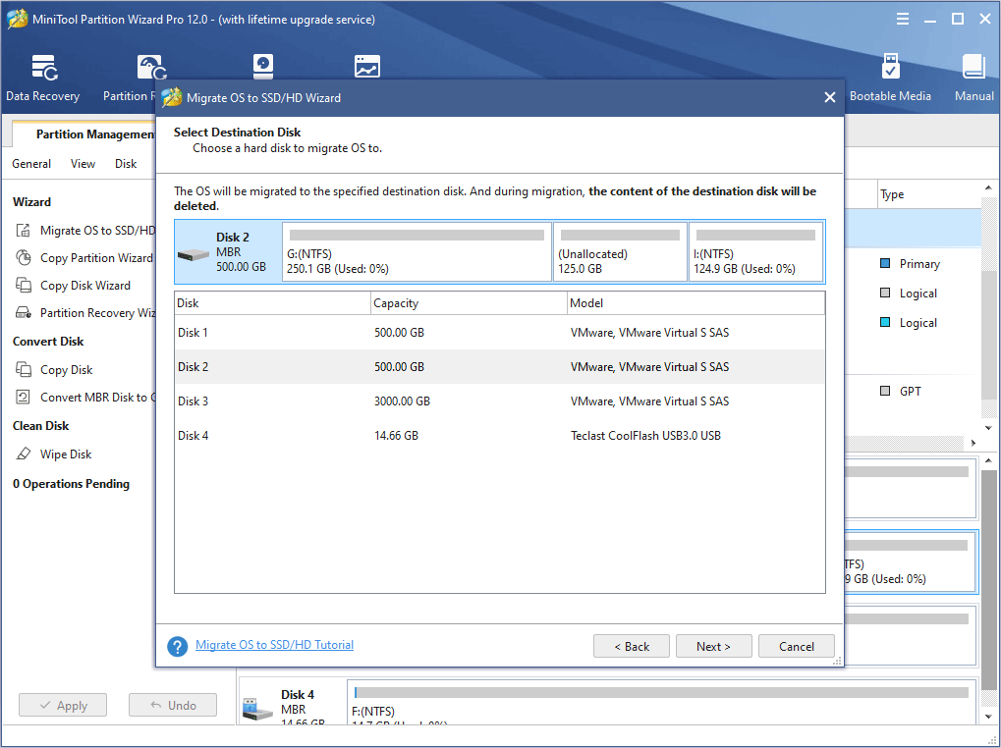Screen dimensions: 1001x748
Task: Click Wipe Disk label in sidebar
Action: point(66,454)
